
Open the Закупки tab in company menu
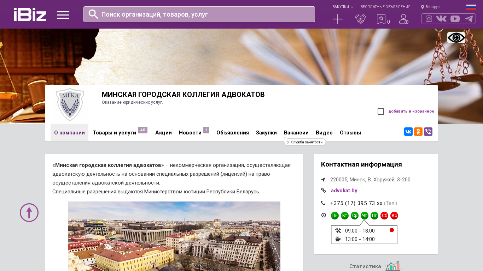tap(266, 133)
